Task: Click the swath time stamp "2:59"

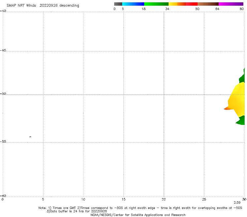Action: pos(237,203)
